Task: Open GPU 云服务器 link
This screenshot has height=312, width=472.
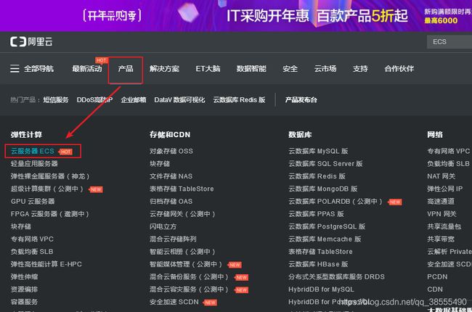Action: (33, 201)
